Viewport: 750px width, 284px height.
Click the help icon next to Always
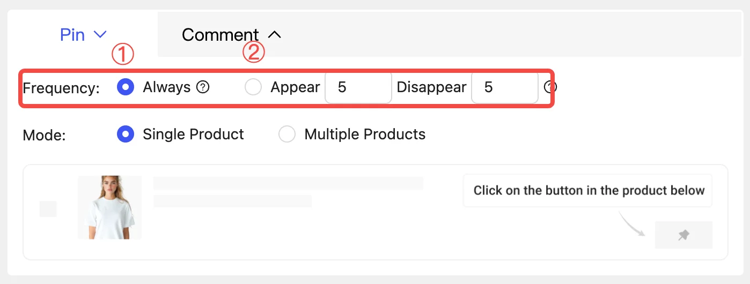tap(203, 87)
